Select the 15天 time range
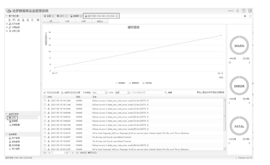This screenshot has height=165, width=270. tap(67, 21)
